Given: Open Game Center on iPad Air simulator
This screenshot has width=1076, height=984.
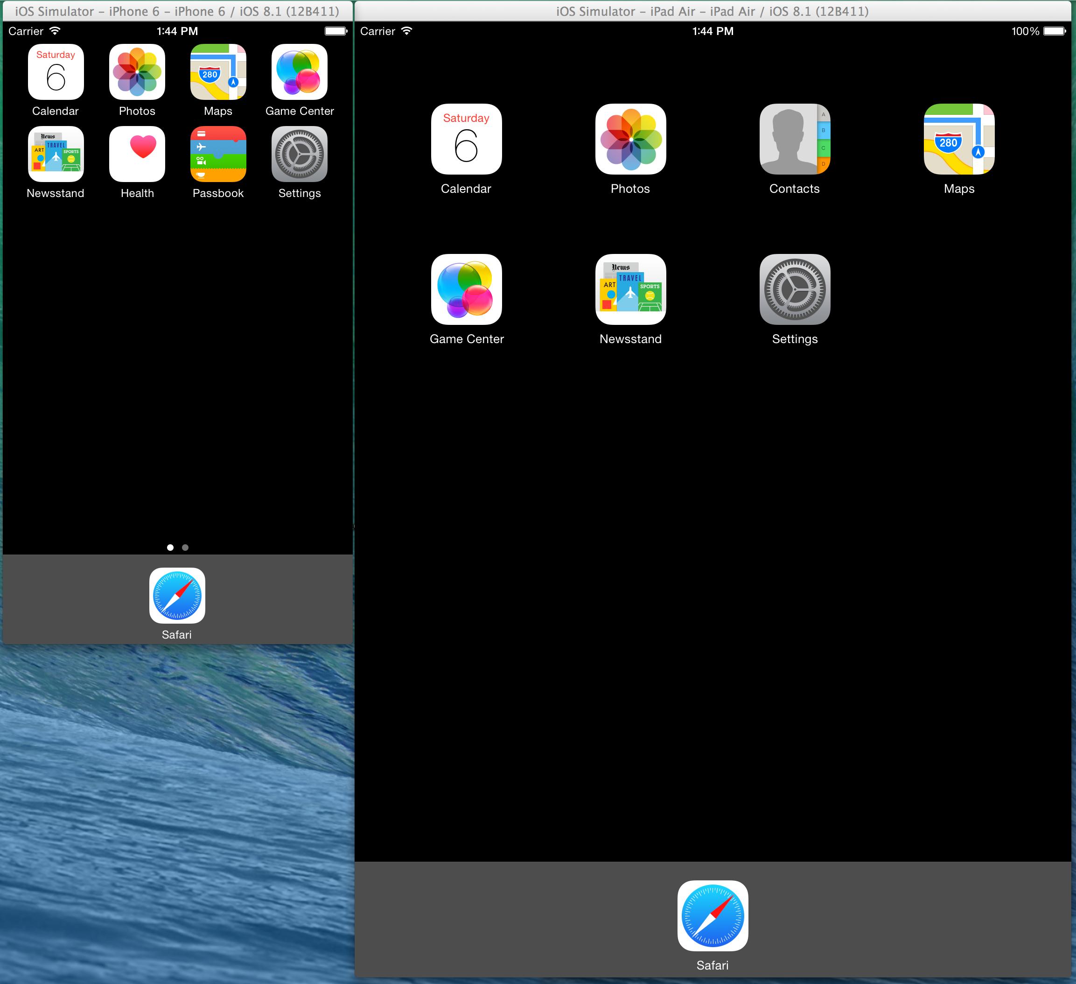Looking at the screenshot, I should click(x=467, y=289).
